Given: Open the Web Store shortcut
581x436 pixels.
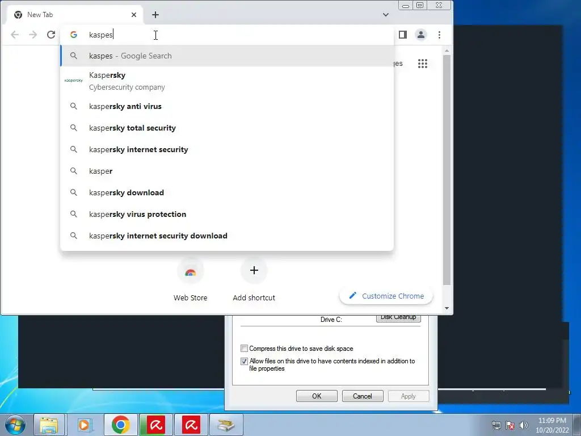Looking at the screenshot, I should pos(191,280).
